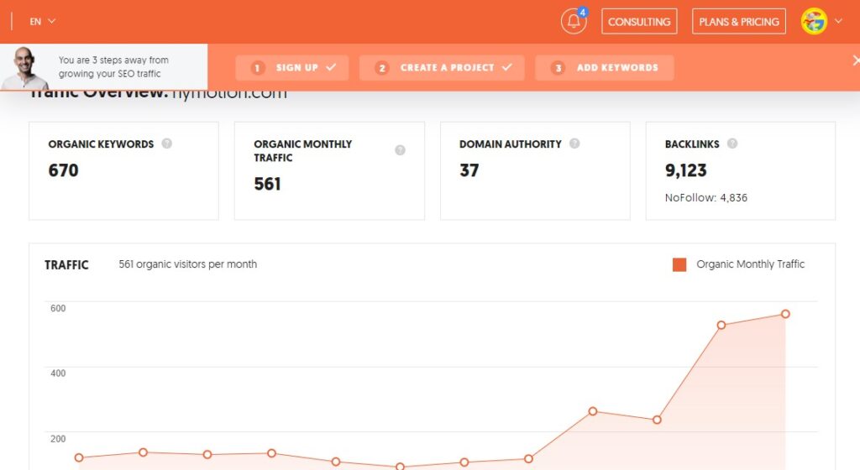
Task: Show help for Backlinks
Action: pyautogui.click(x=732, y=144)
